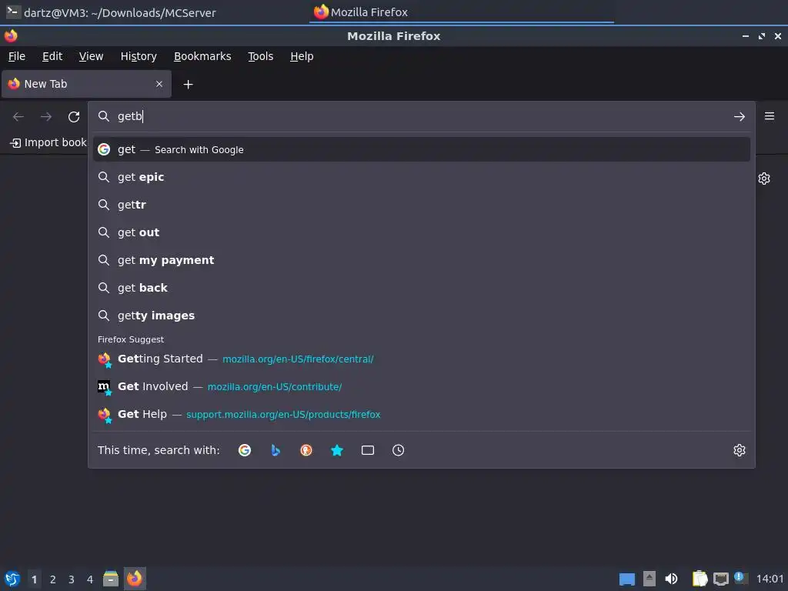Pick the 'gettr' search suggestion
788x591 pixels.
(421, 205)
